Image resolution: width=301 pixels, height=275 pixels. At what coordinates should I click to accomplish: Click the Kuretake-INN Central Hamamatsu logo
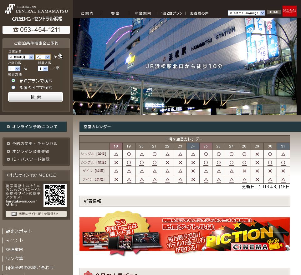tap(37, 13)
